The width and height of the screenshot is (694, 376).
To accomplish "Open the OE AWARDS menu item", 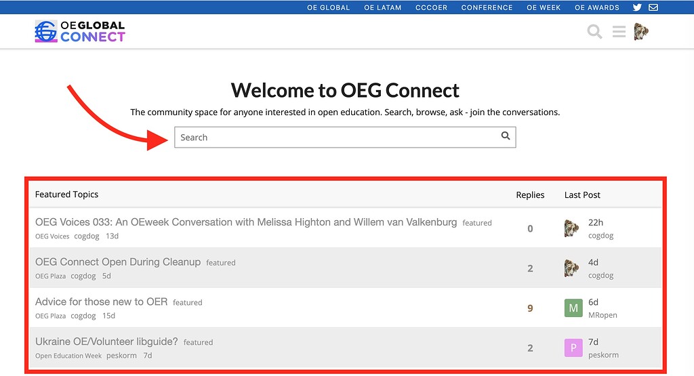I will point(596,7).
